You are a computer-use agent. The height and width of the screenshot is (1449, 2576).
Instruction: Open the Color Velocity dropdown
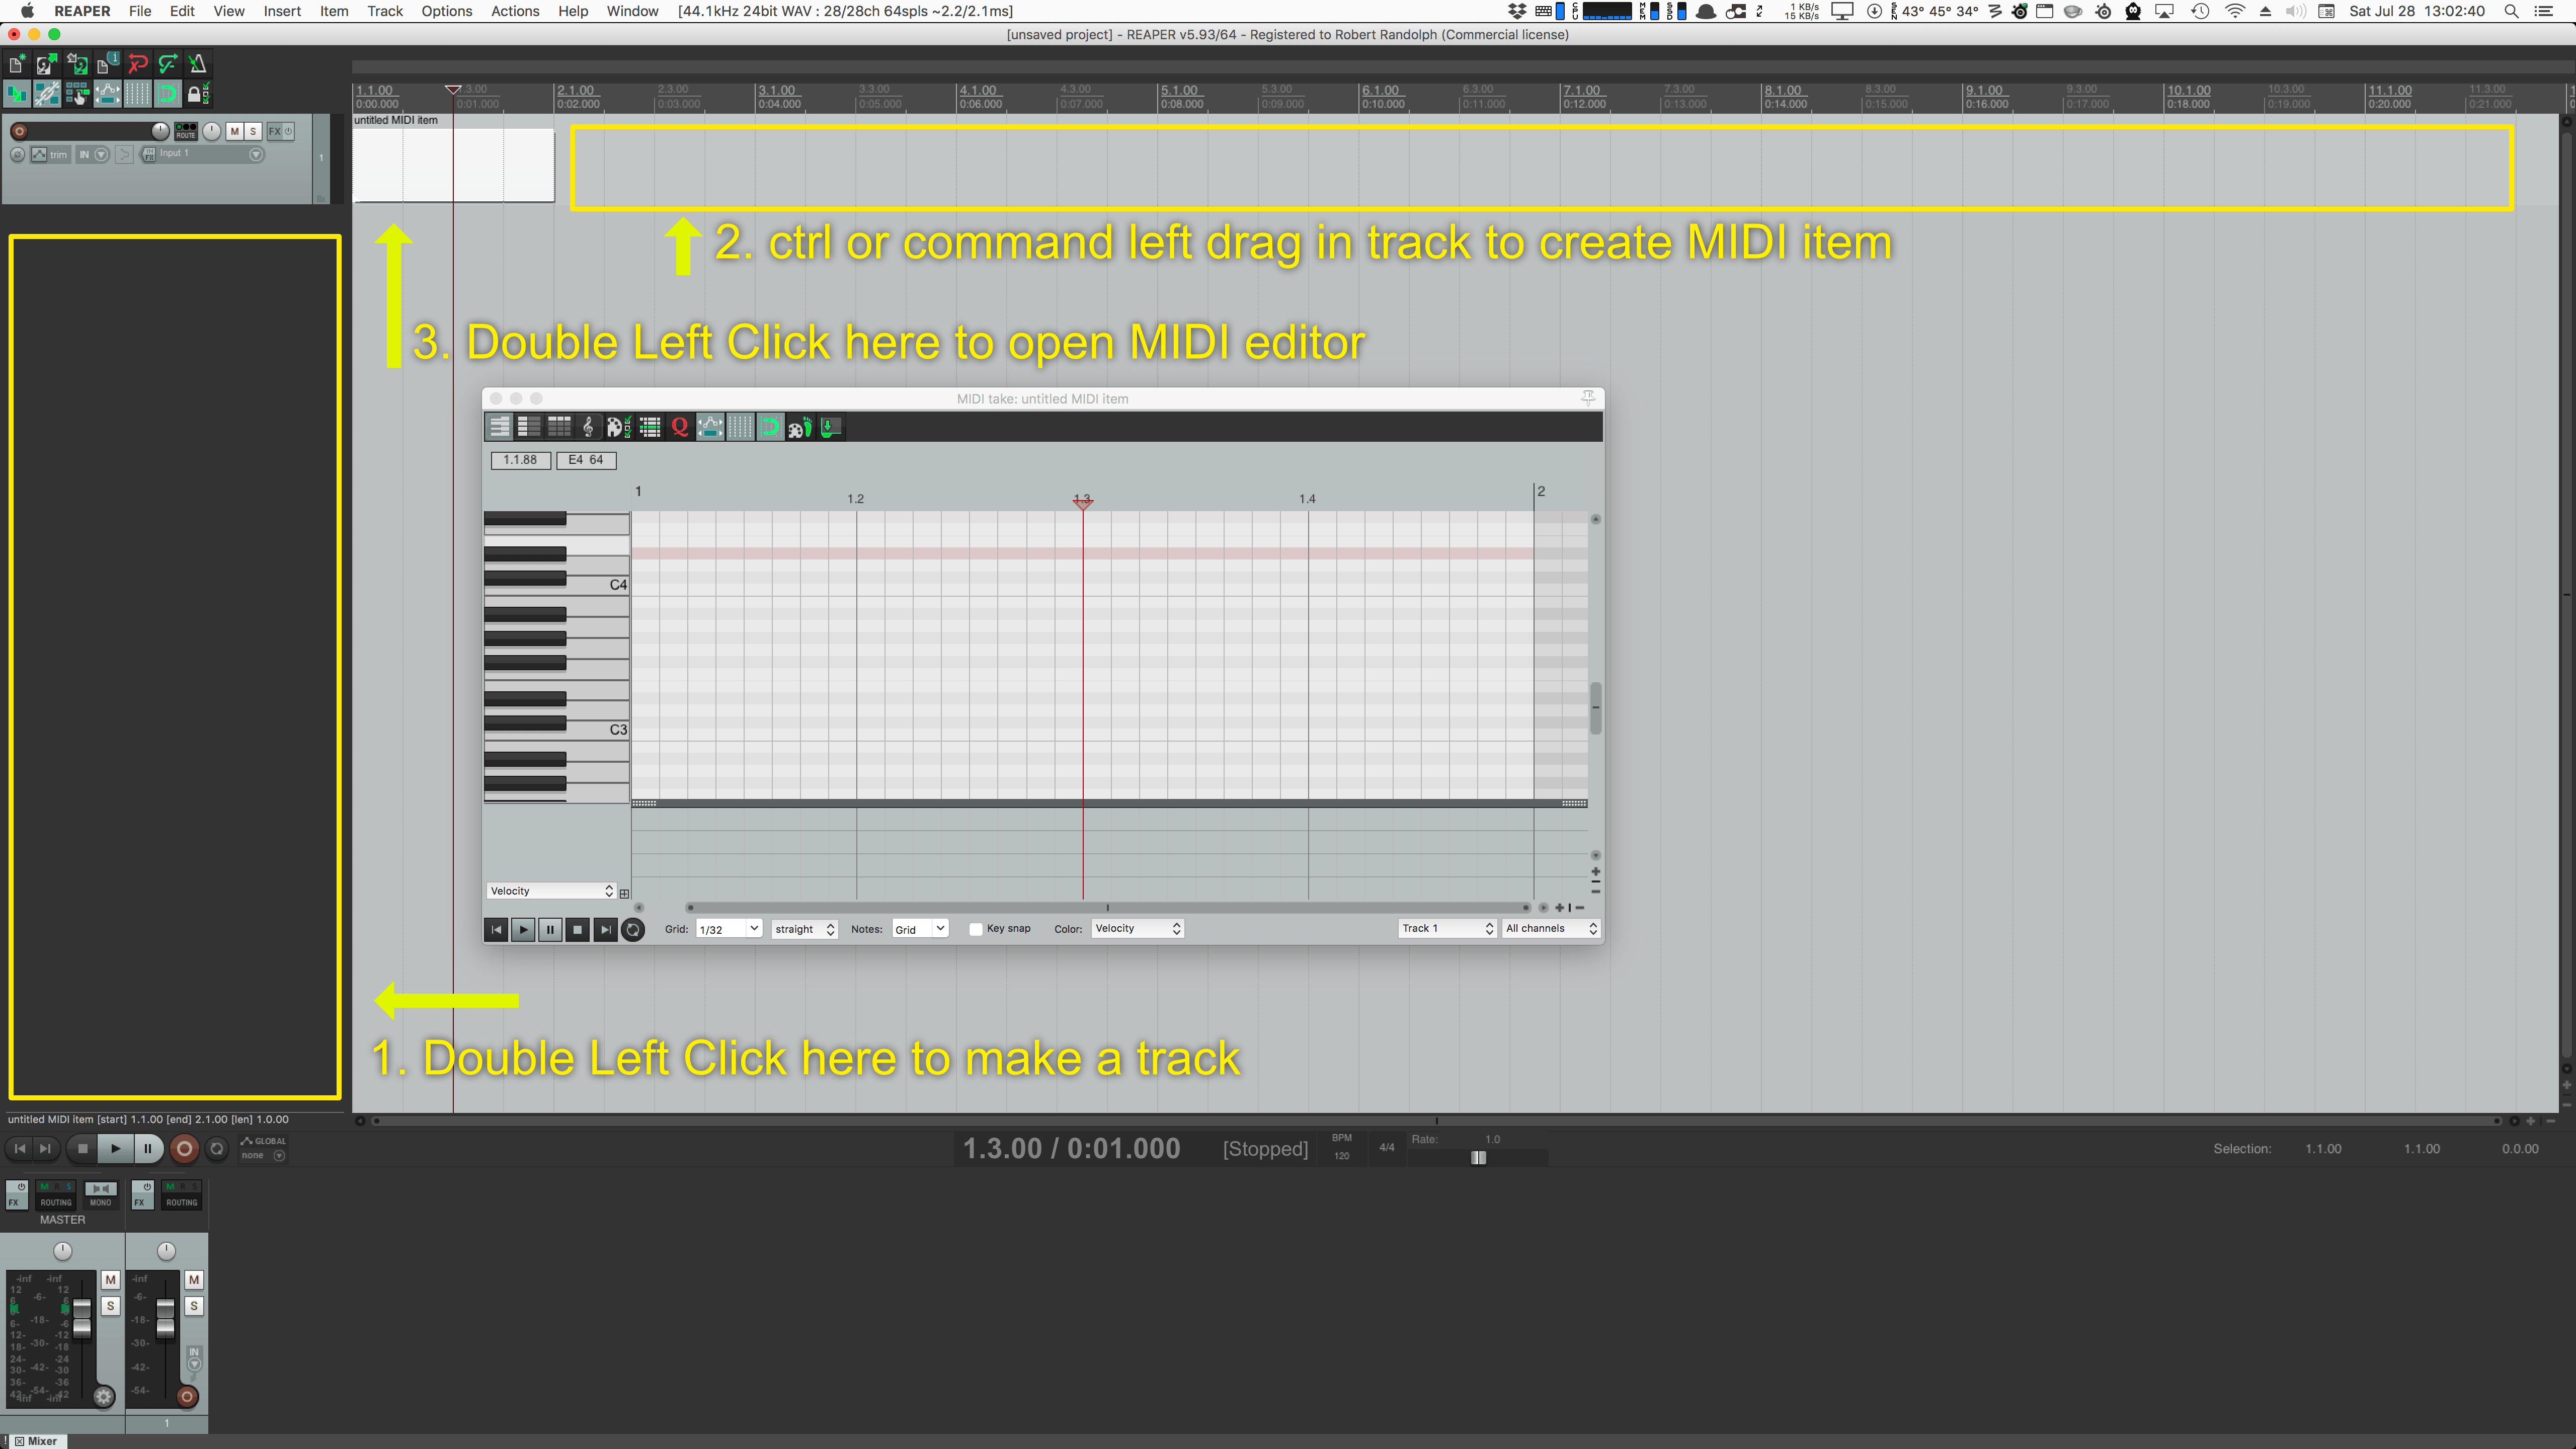pyautogui.click(x=1137, y=929)
